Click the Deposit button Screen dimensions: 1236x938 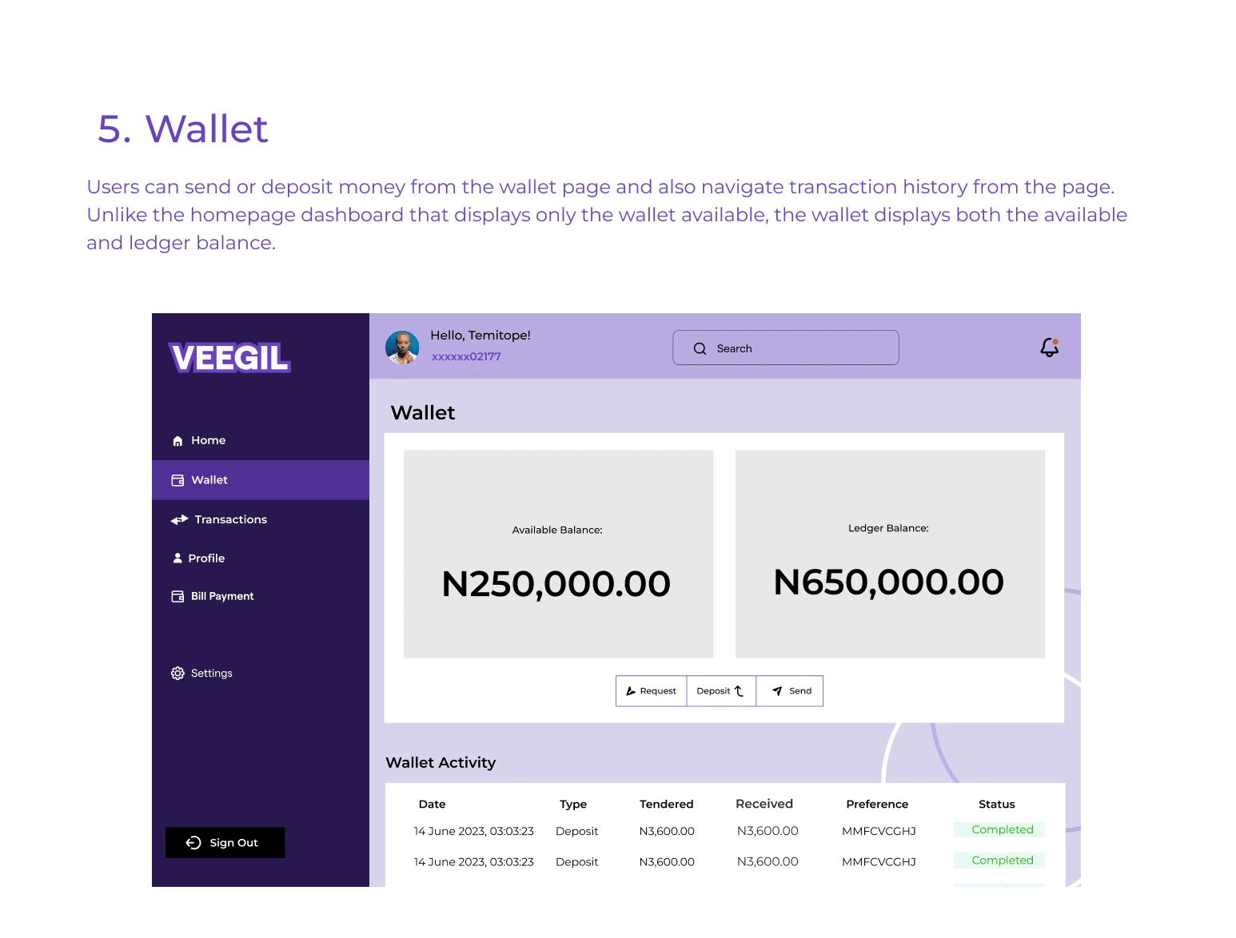pyautogui.click(x=721, y=691)
